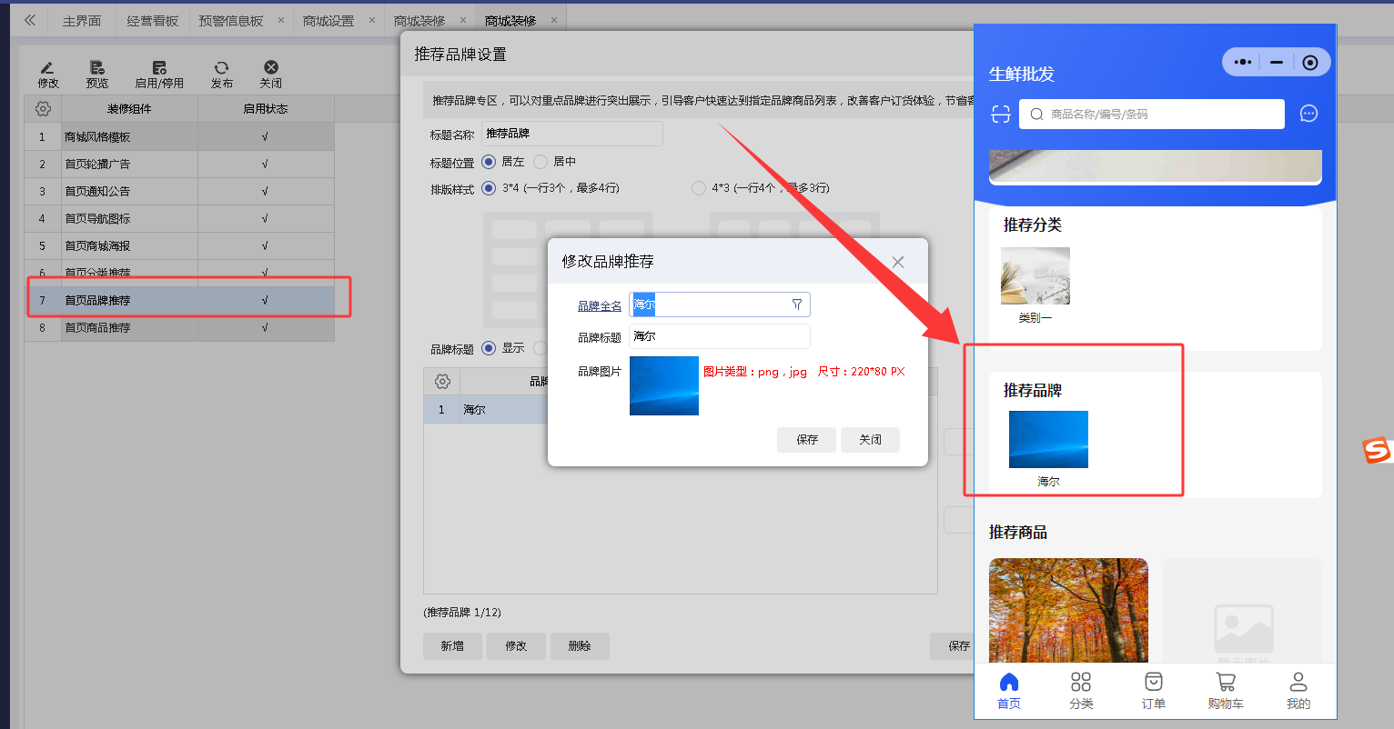The height and width of the screenshot is (729, 1394).
Task: Click the 修改 pencil icon in toolbar
Action: point(47,68)
